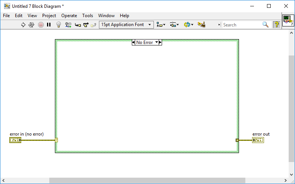Click the scroll up arrow
Screen dimensions: 295x184
[x=291, y=33]
